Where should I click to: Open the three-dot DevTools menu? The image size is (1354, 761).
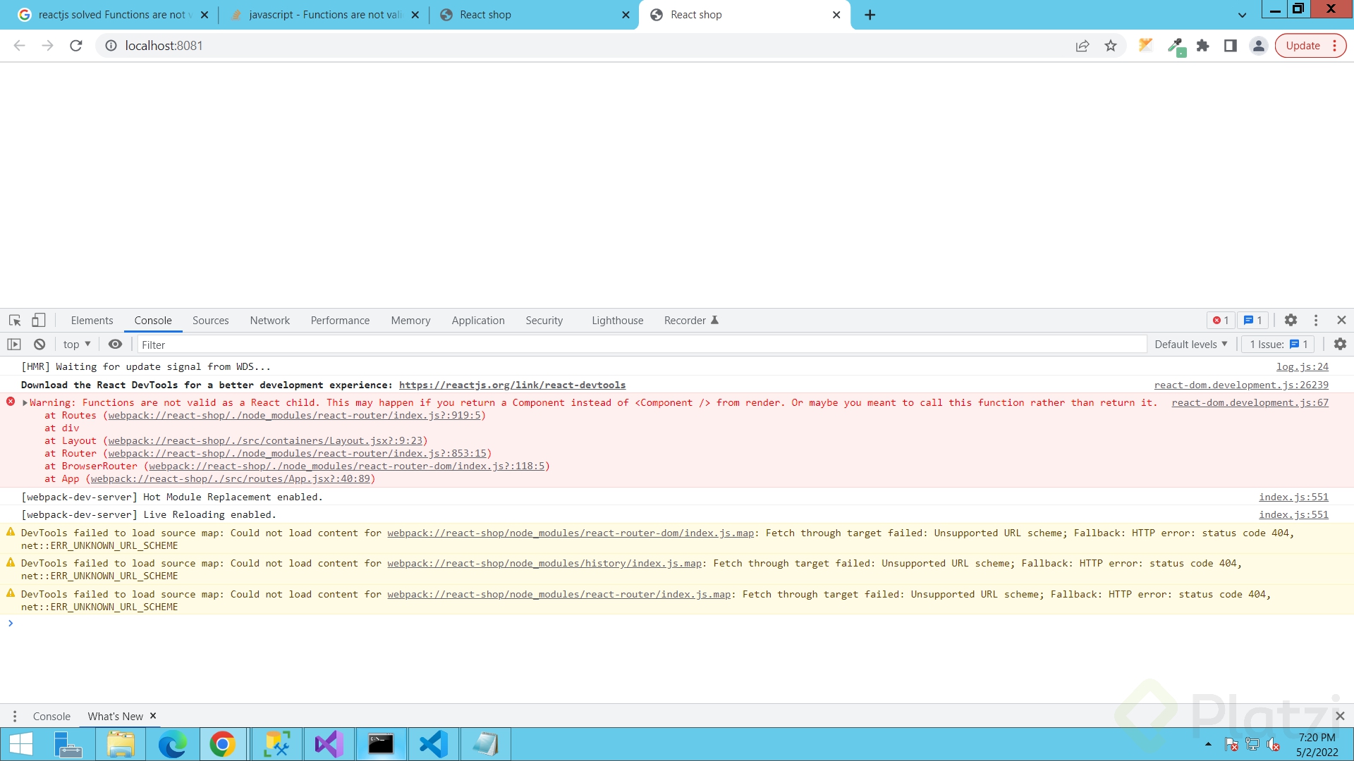click(1316, 320)
